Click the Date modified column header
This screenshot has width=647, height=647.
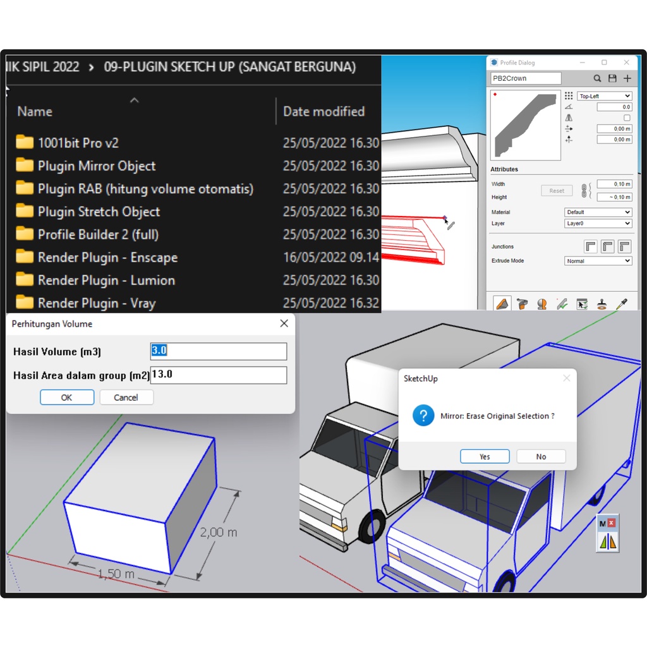tap(323, 111)
